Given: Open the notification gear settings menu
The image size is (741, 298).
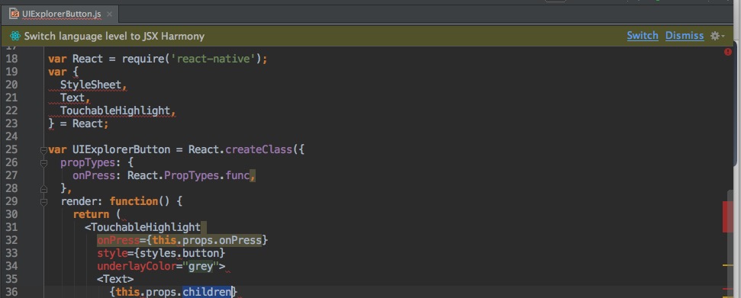Looking at the screenshot, I should (717, 36).
